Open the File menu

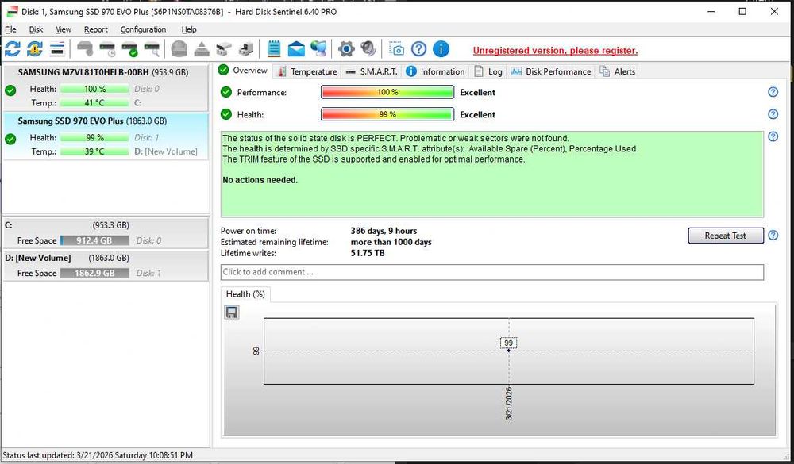[10, 29]
